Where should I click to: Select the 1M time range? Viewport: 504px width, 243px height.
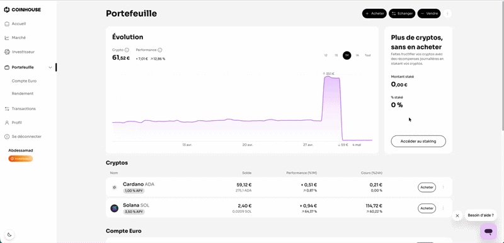(x=347, y=55)
